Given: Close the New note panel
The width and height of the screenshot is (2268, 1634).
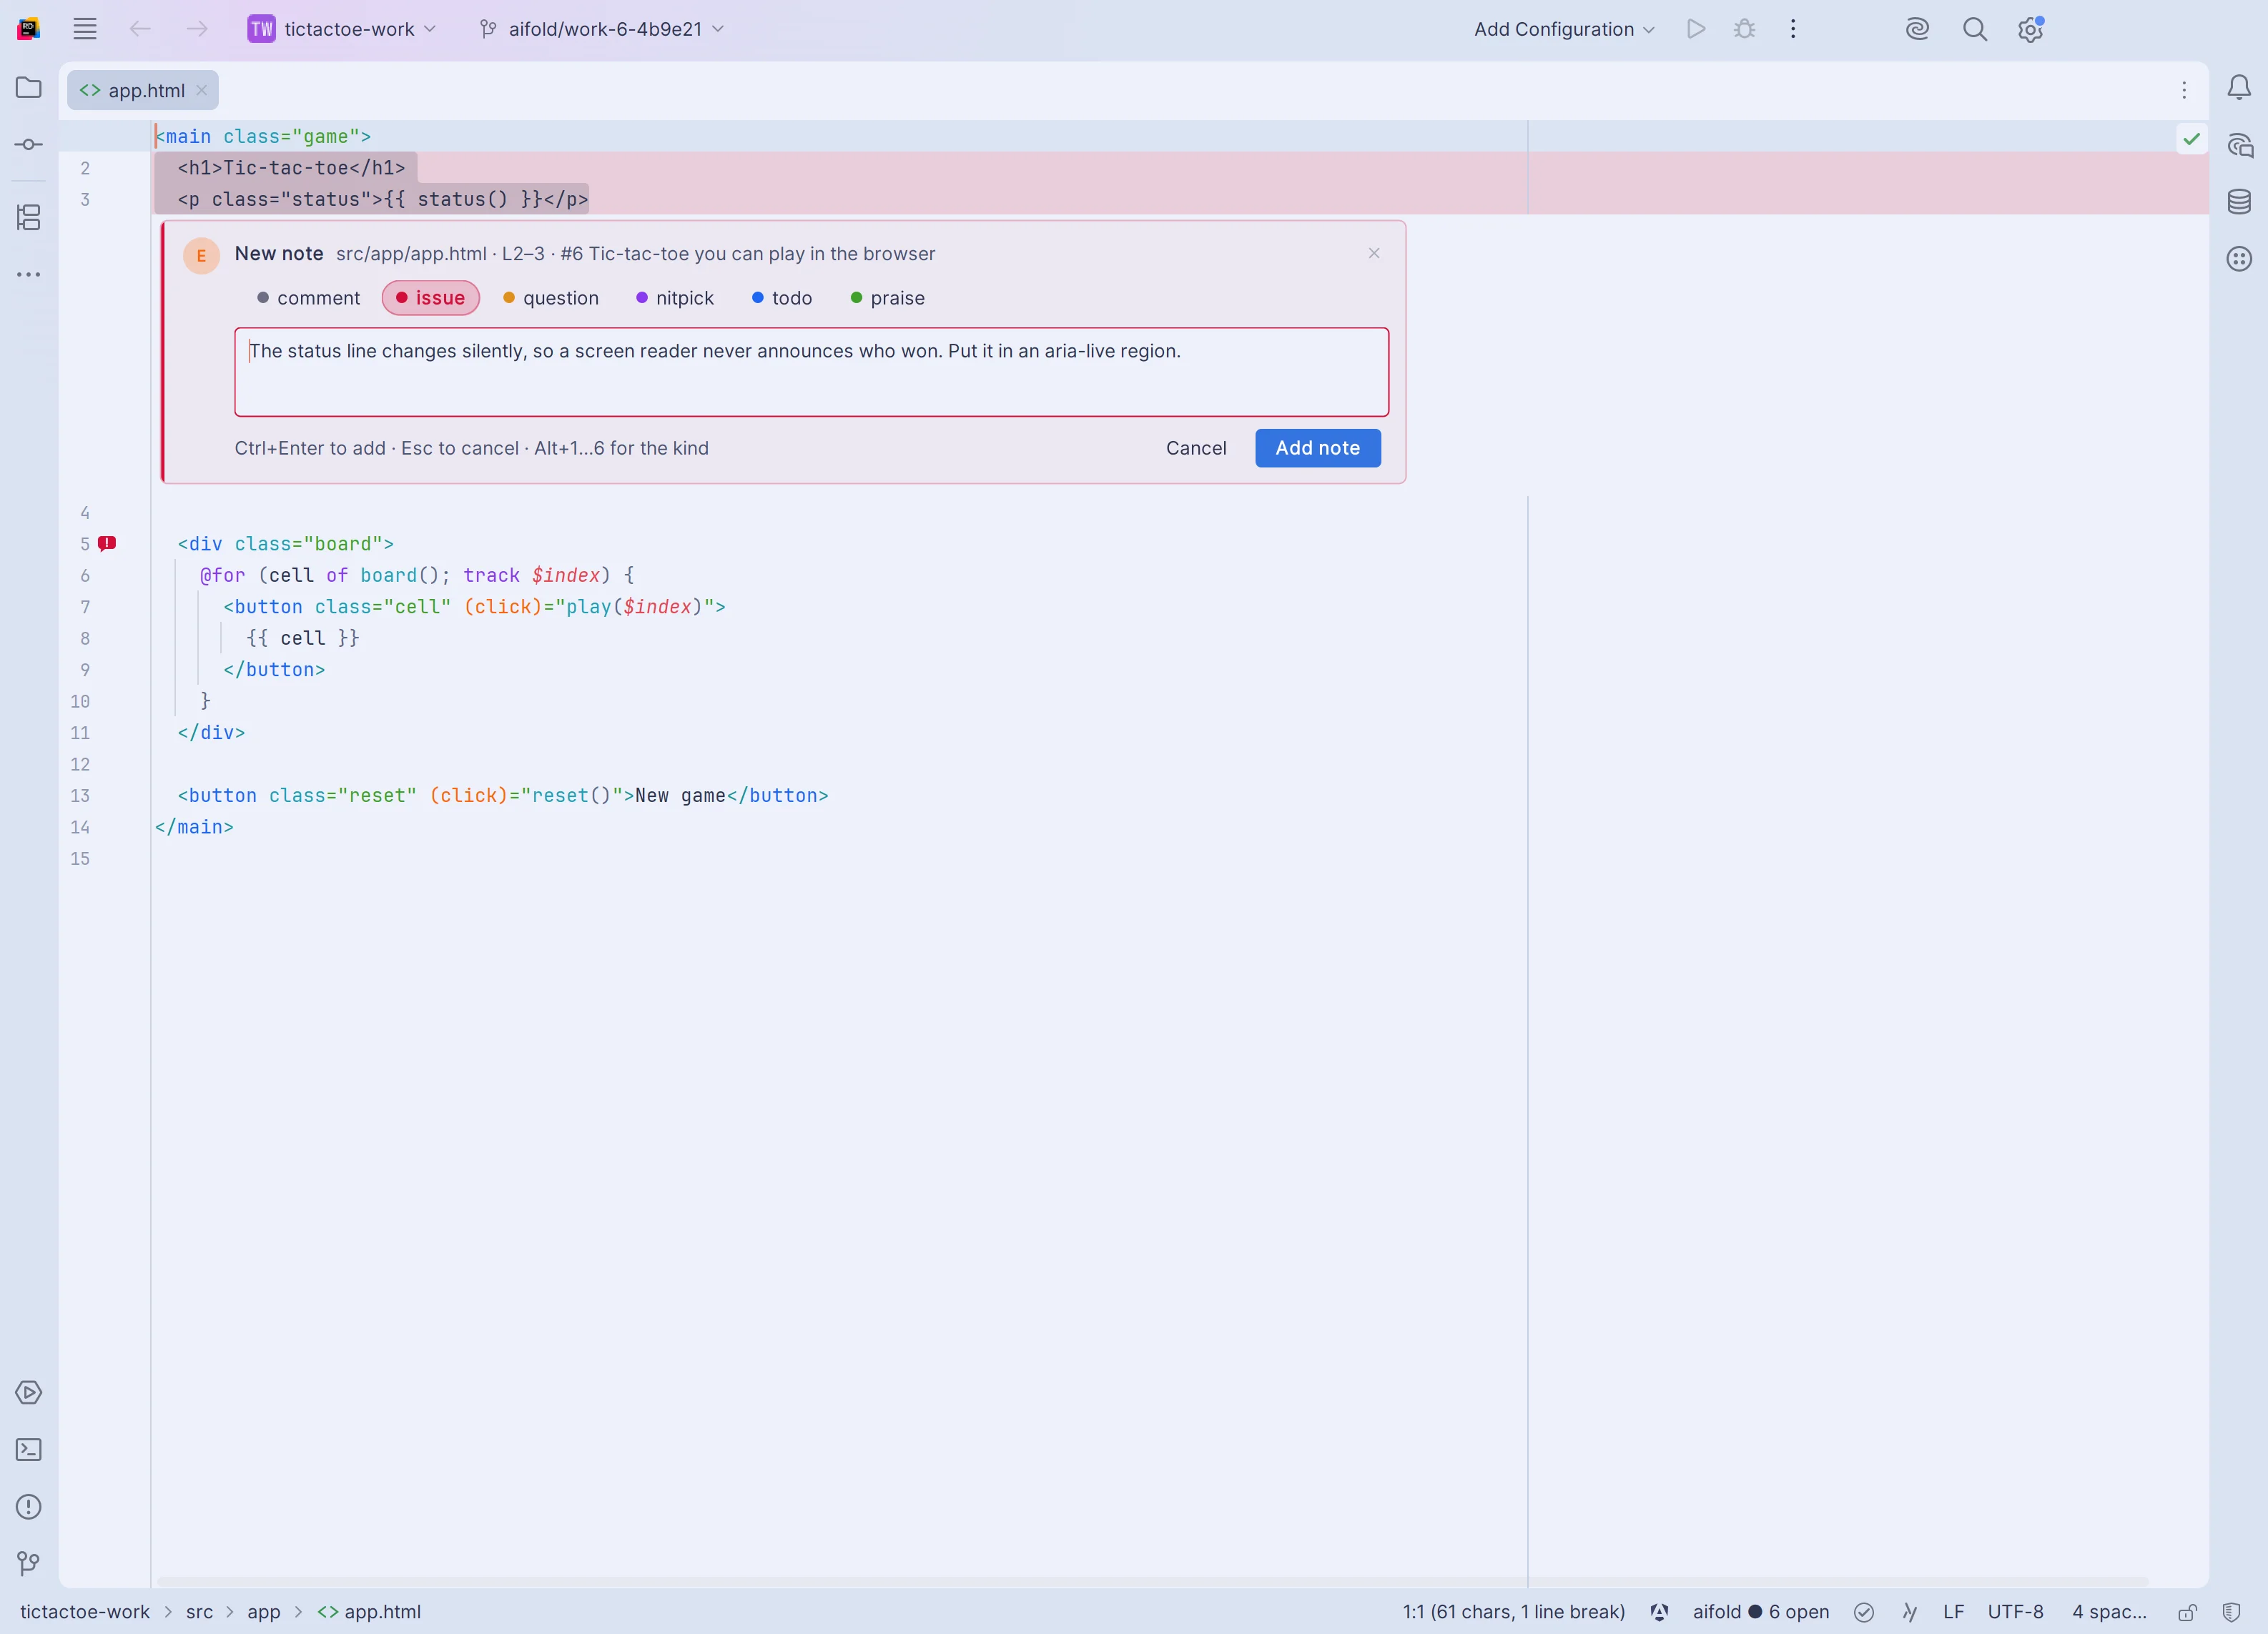Looking at the screenshot, I should 1373,253.
